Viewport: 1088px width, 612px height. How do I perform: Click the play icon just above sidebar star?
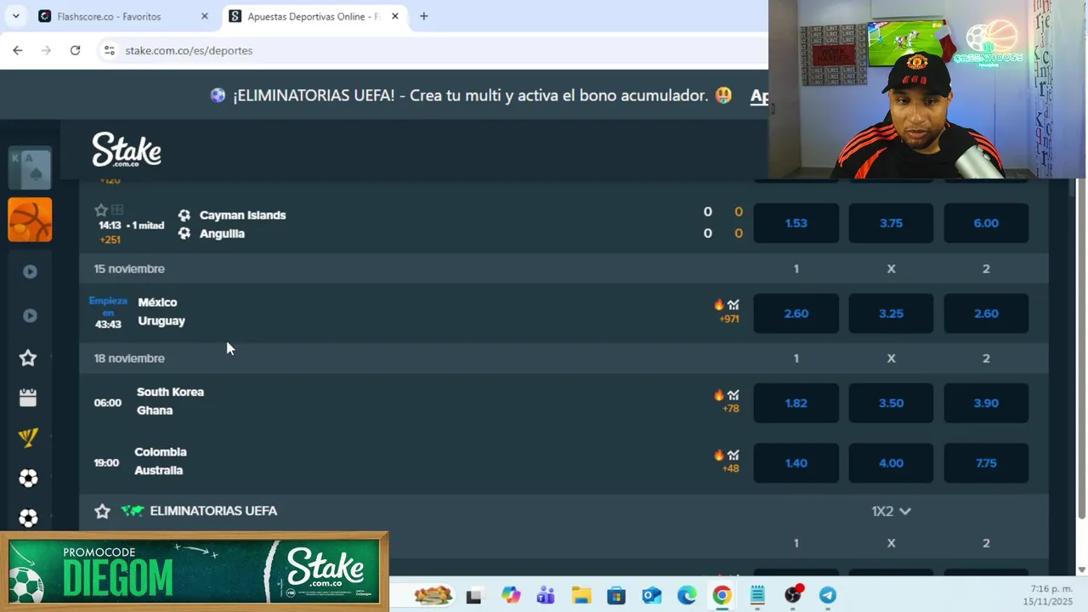pos(30,315)
